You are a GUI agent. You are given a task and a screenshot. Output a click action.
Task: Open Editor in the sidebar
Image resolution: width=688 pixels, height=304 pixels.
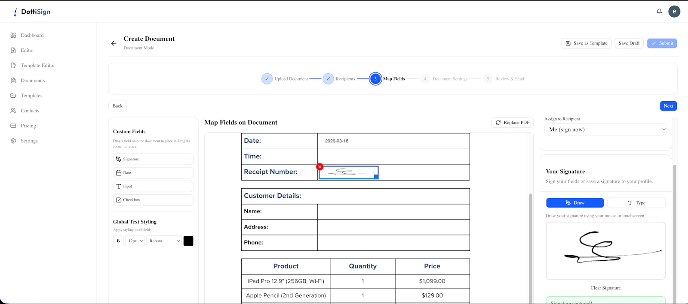click(27, 50)
